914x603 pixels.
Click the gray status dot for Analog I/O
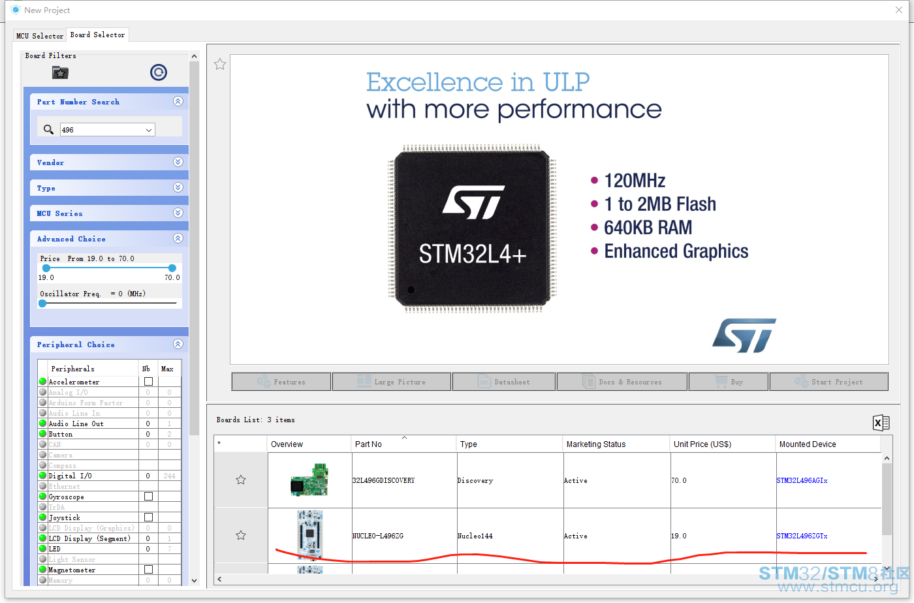tap(43, 392)
